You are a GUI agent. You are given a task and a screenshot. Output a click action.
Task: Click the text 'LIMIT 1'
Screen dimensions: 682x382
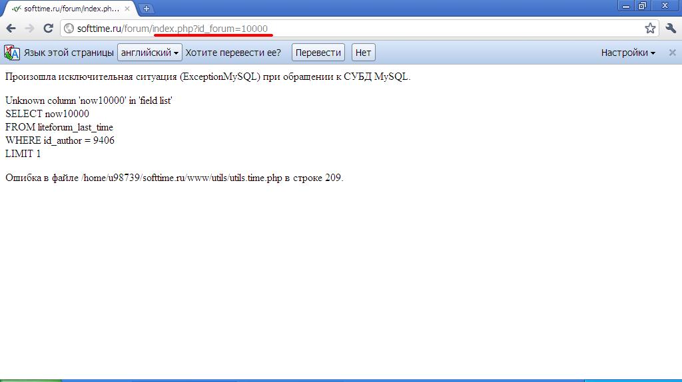[23, 154]
